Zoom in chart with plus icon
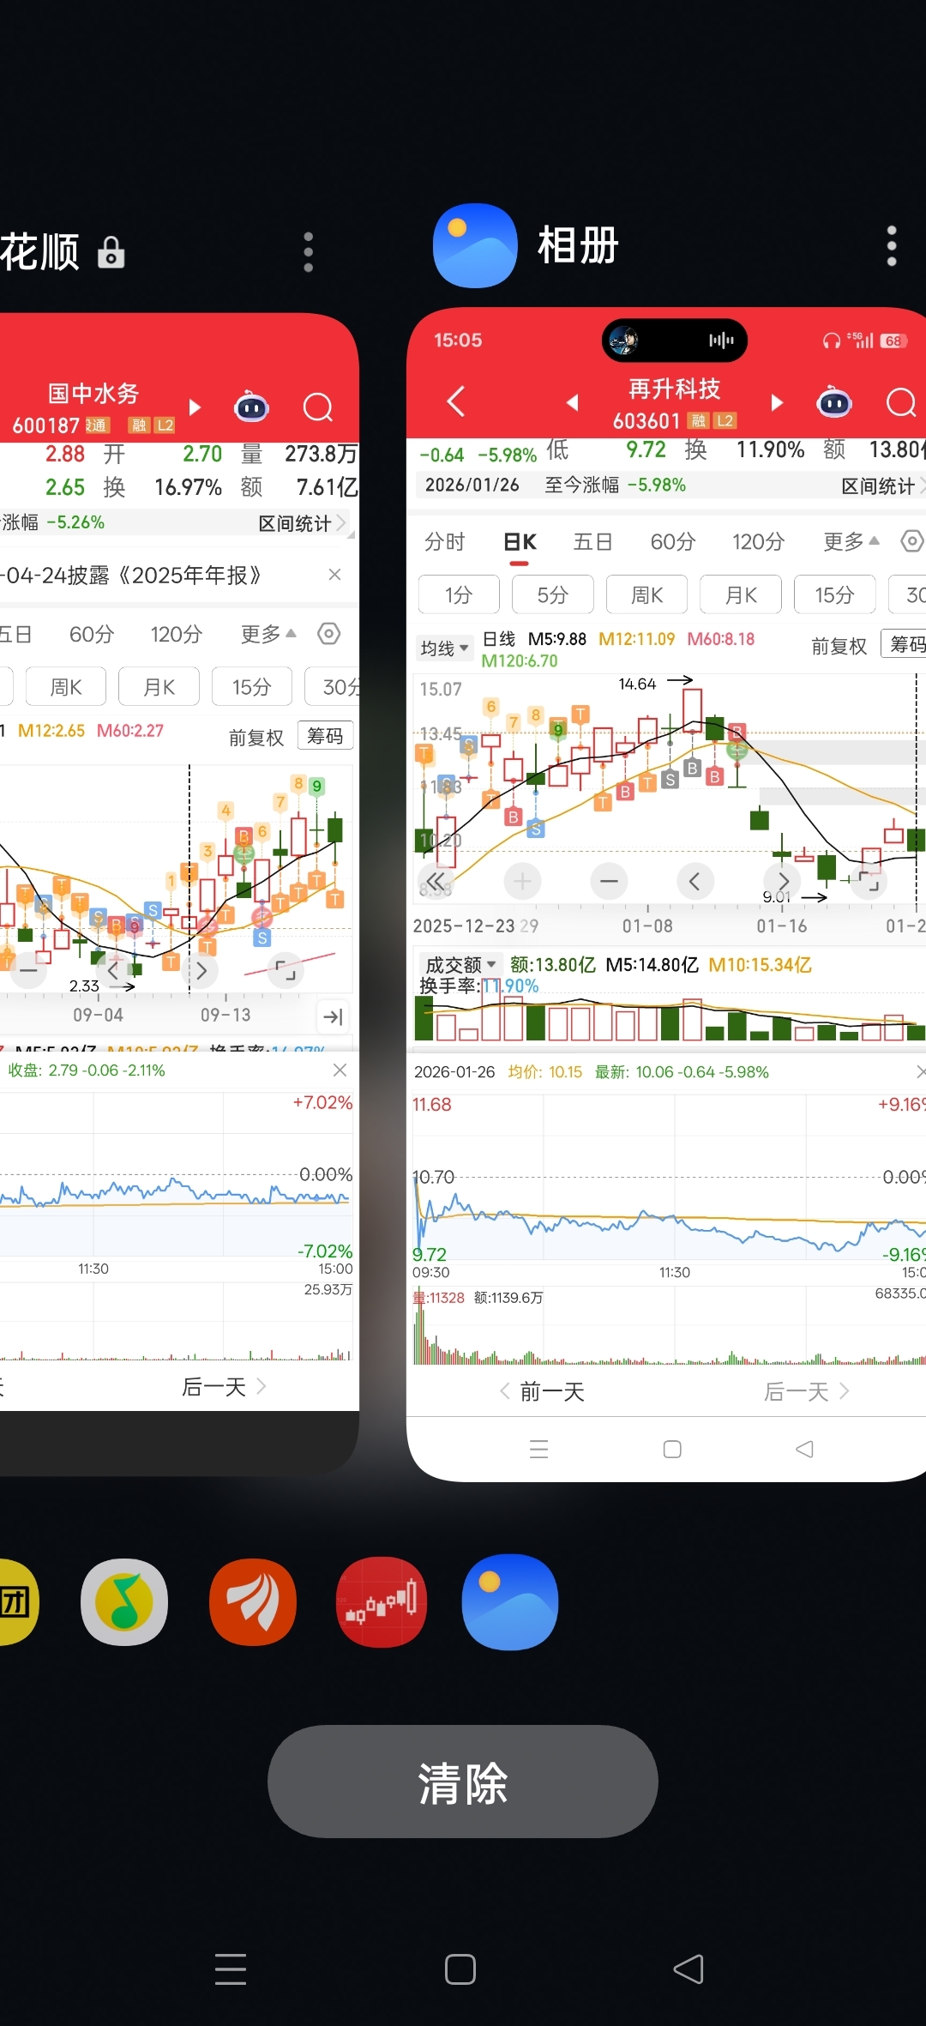926x2026 pixels. click(522, 881)
